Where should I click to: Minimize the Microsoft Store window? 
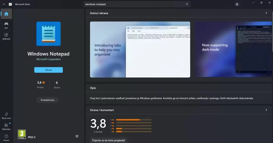[253, 3]
